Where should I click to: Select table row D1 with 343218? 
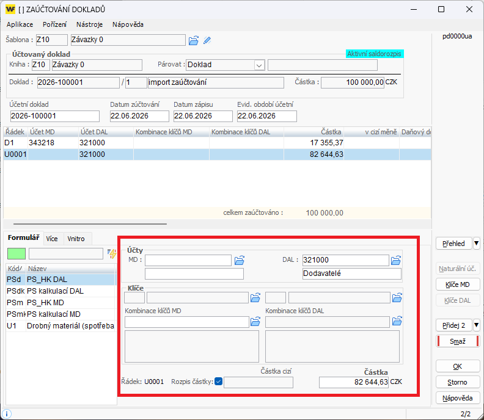click(217, 143)
